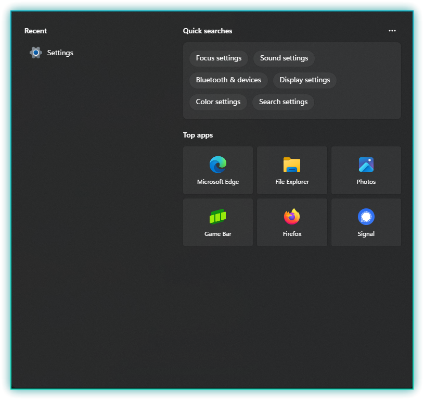
Task: Choose the Color settings quick search
Action: [x=218, y=102]
